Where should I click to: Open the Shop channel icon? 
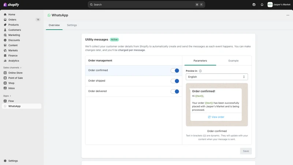5,83
